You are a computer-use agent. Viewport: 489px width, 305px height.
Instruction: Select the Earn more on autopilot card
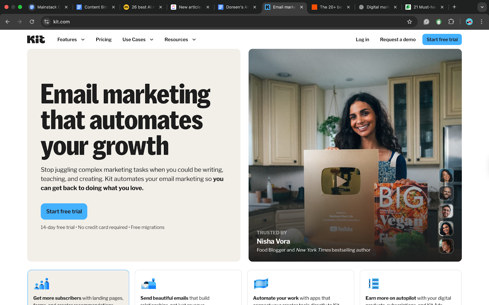[410, 287]
